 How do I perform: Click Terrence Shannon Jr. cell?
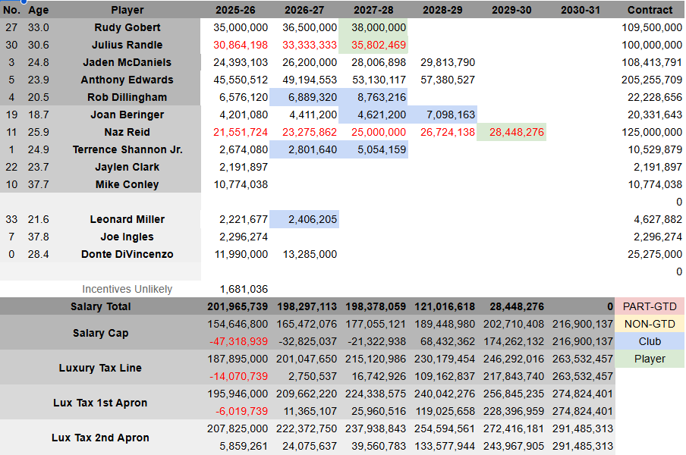tap(127, 149)
